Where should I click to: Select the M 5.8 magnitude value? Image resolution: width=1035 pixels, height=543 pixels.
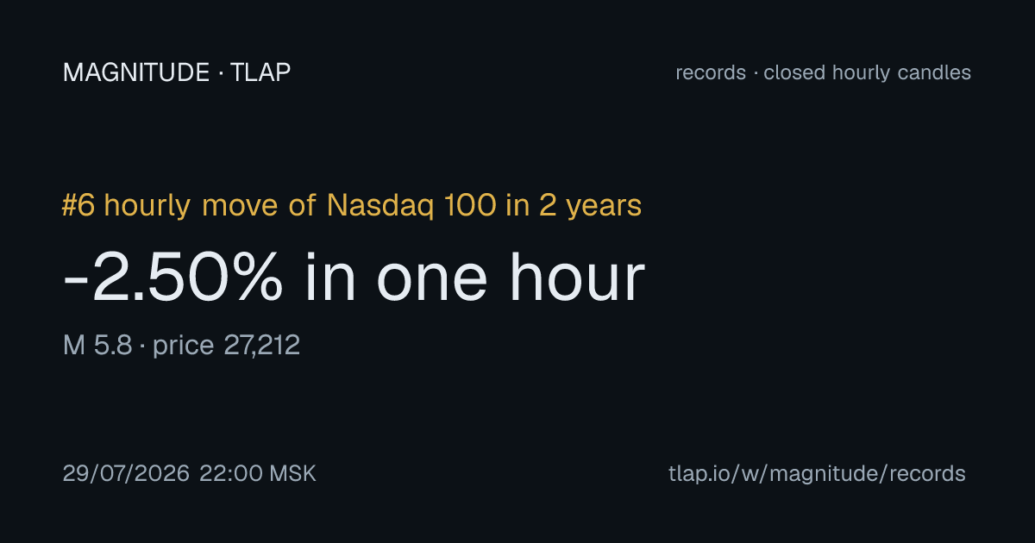click(97, 346)
